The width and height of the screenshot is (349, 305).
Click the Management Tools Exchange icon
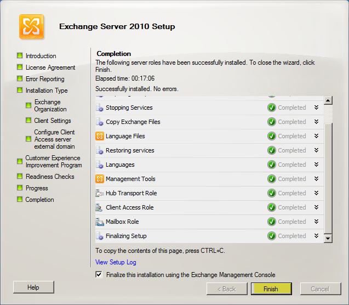(x=100, y=179)
